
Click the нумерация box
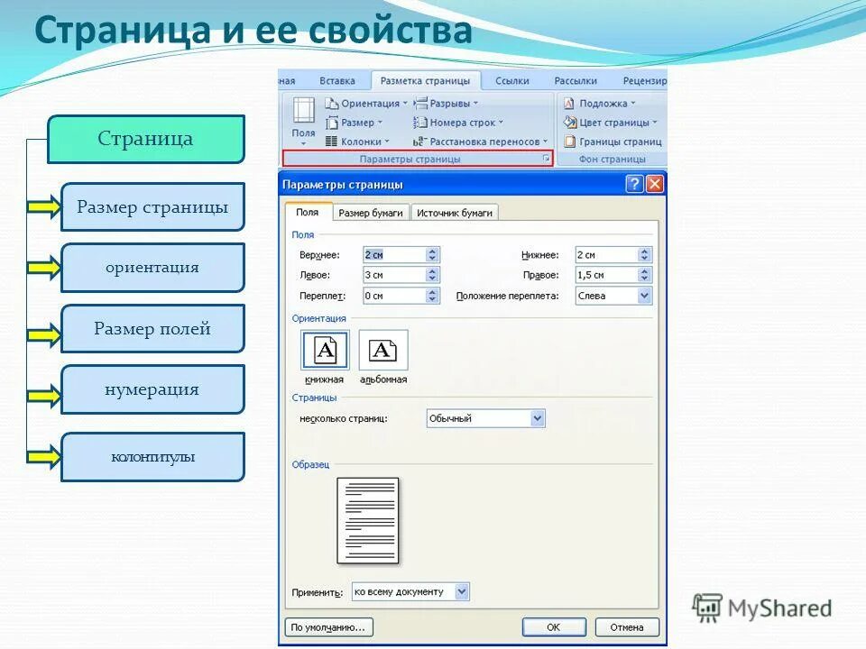point(152,389)
